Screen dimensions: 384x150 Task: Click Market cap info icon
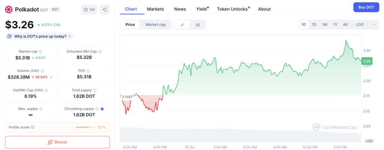[x=40, y=51]
